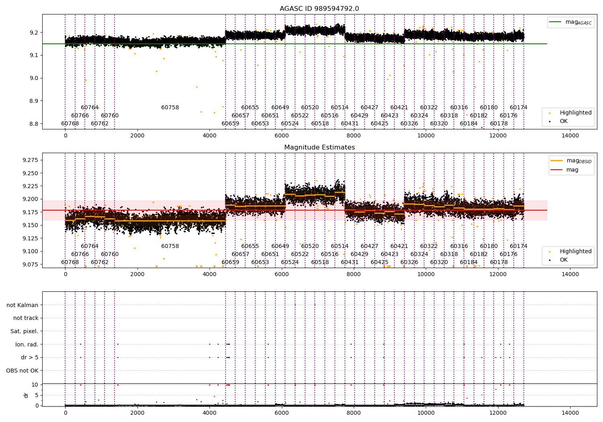Click the "9.250" y-axis tick label
Screen dimensions: 603x422
pos(30,173)
